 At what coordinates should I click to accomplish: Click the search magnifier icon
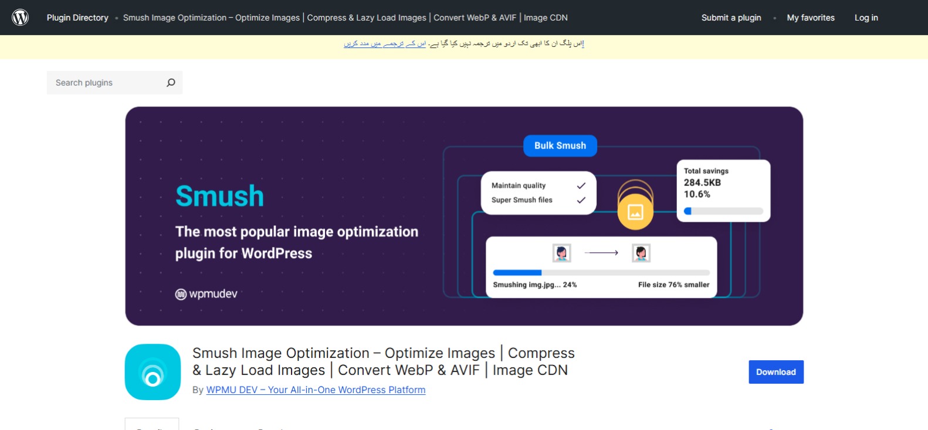click(x=171, y=83)
